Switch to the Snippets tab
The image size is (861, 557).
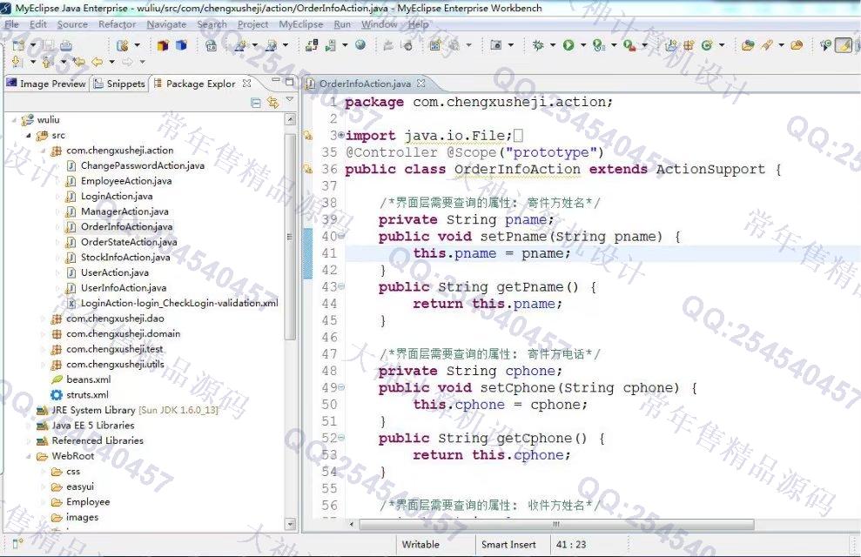click(x=120, y=84)
